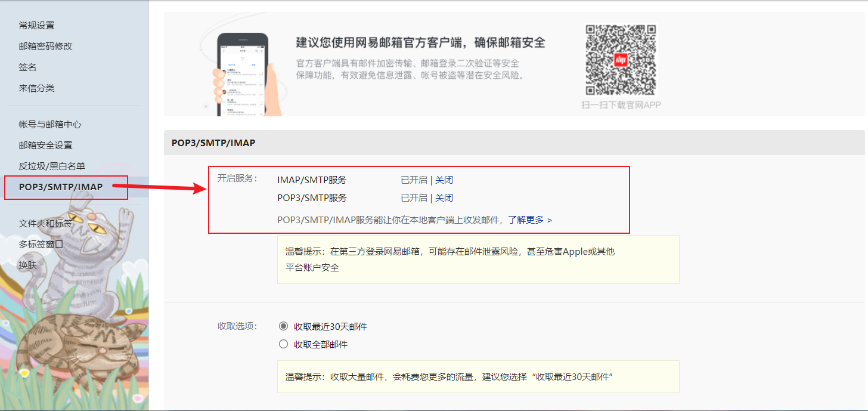This screenshot has height=411, width=868.
Task: Click the 扫一扫下载官网APP caption
Action: click(x=621, y=104)
